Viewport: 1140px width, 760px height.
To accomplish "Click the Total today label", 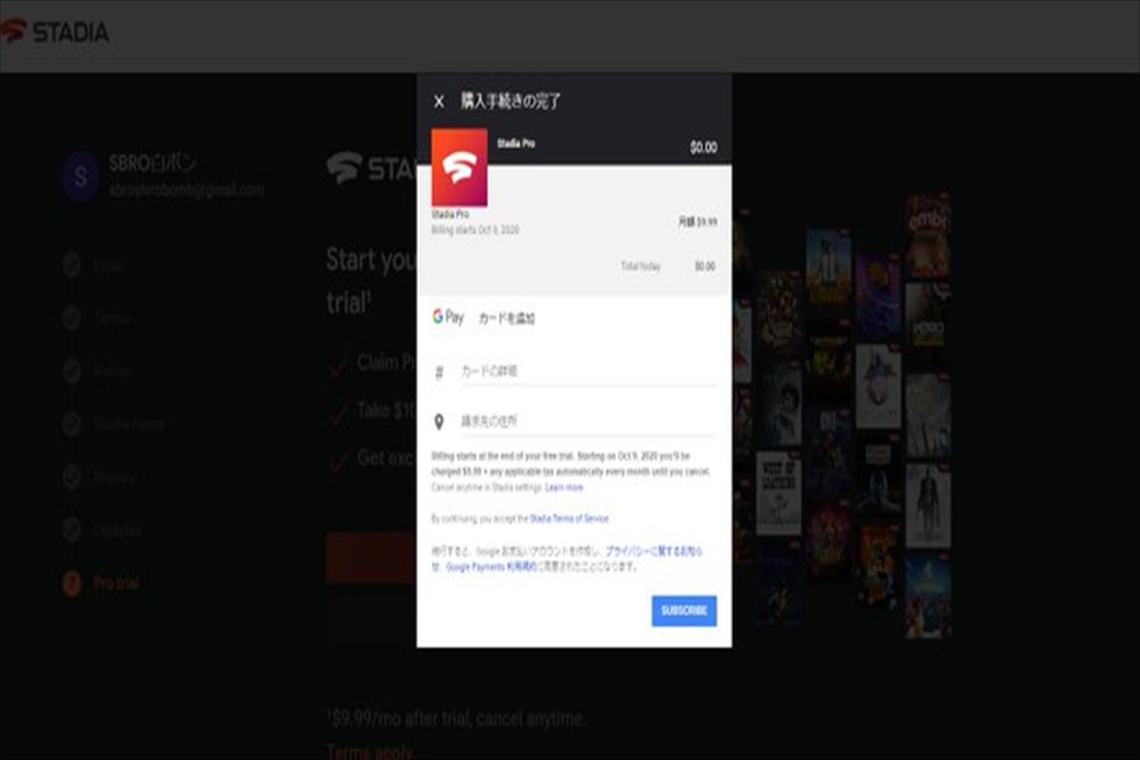I will (x=640, y=266).
